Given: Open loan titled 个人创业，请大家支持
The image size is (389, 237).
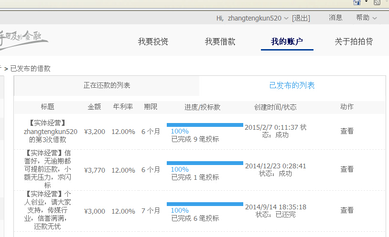Looking at the screenshot, I should tap(48, 210).
